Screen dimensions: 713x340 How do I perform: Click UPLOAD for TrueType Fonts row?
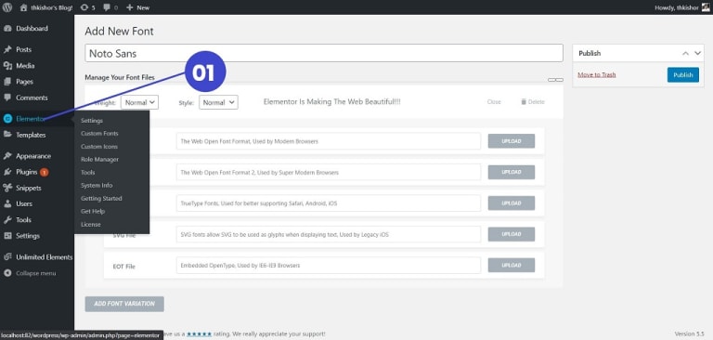pos(512,203)
